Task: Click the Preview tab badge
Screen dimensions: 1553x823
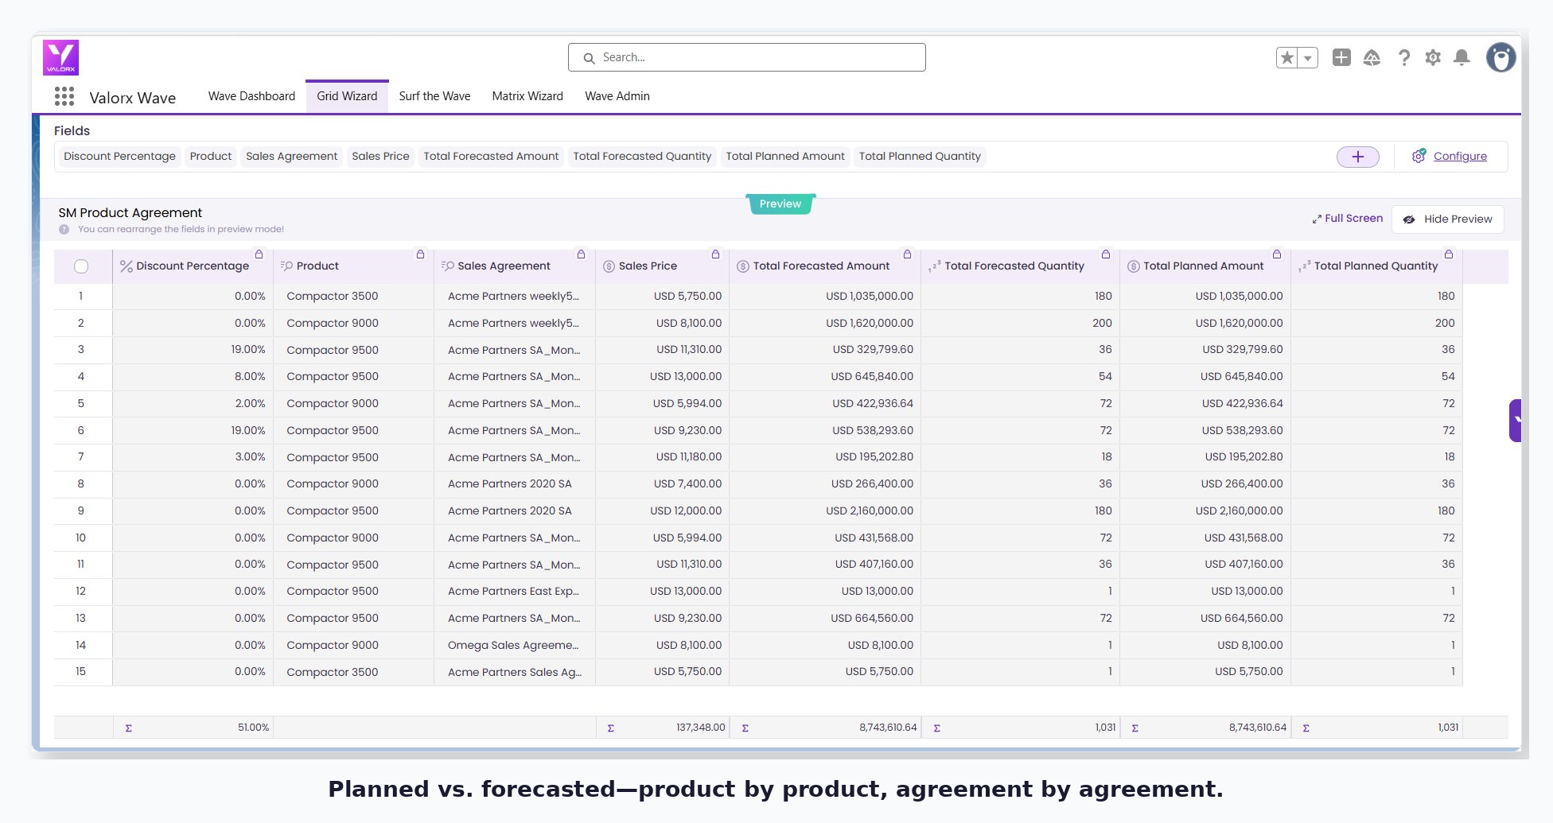Action: pyautogui.click(x=780, y=204)
